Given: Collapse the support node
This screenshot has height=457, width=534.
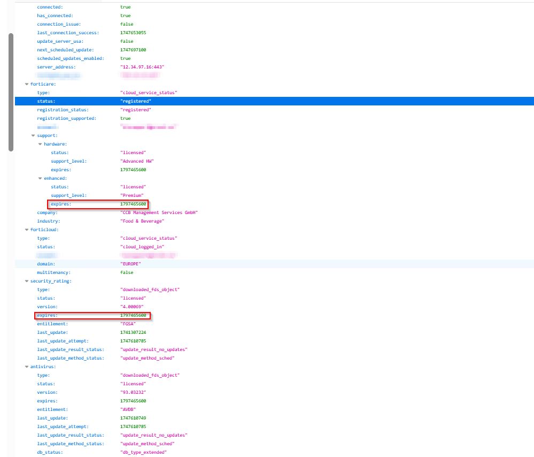Looking at the screenshot, I should (x=33, y=136).
